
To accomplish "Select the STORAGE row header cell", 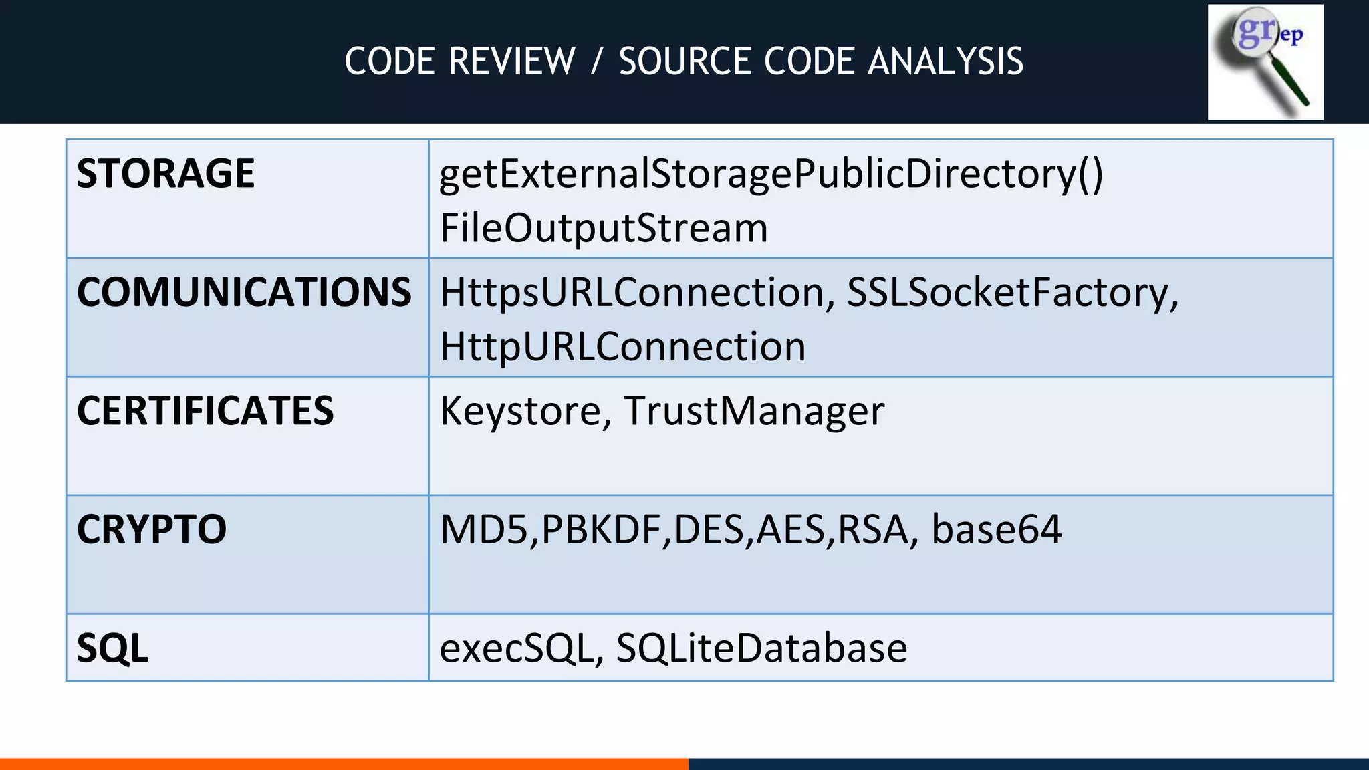I will [166, 174].
